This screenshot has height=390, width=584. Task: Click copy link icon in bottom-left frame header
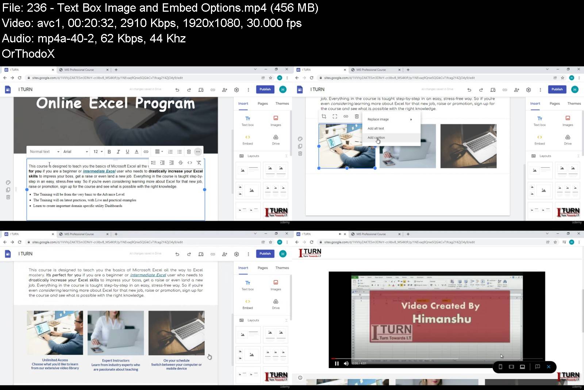[213, 254]
